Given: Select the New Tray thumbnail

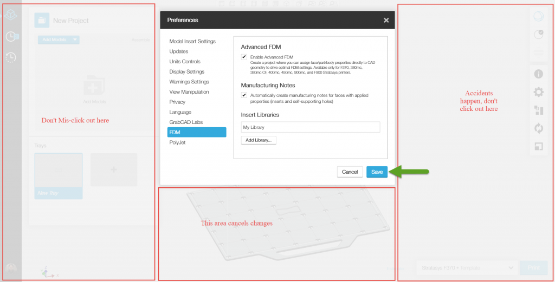Looking at the screenshot, I should point(59,176).
